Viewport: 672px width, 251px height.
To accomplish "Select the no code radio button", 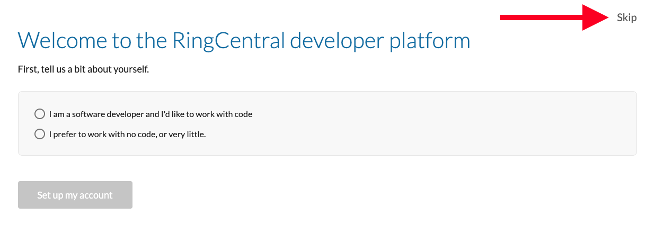I will (x=39, y=134).
